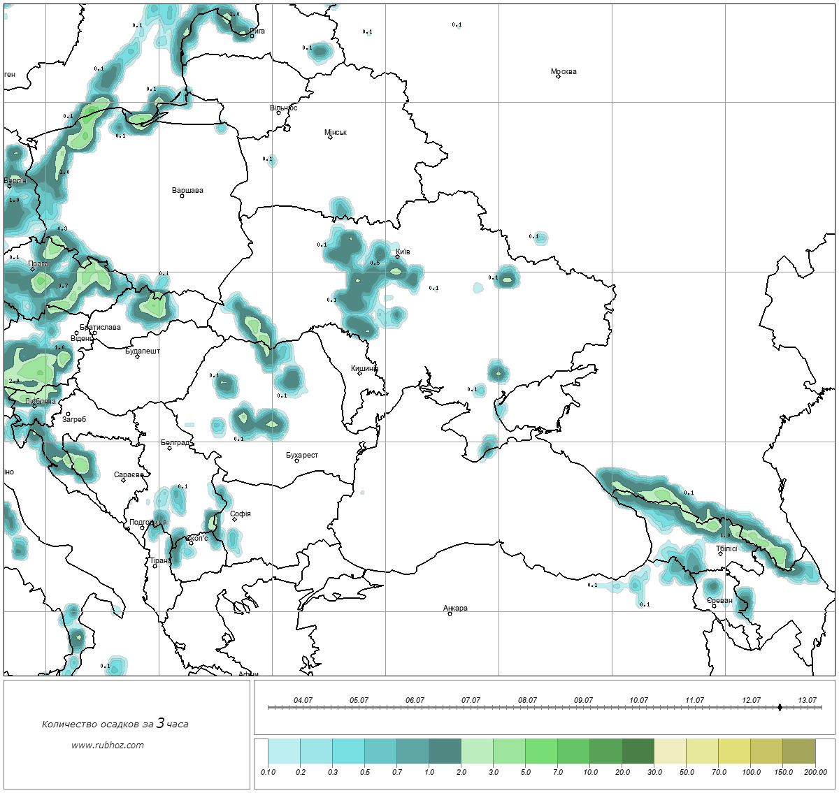Click the Minsk city marker
This screenshot has width=839, height=793.
(330, 138)
